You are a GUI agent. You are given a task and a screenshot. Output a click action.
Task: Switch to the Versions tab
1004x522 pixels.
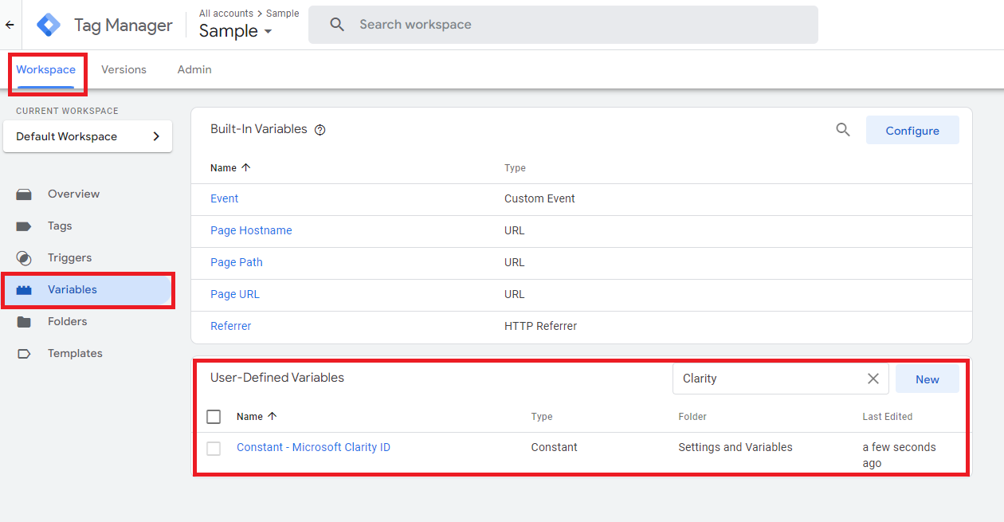coord(124,69)
